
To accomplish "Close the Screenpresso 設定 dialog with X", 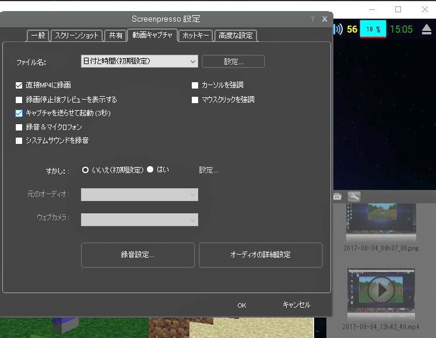I will (325, 19).
